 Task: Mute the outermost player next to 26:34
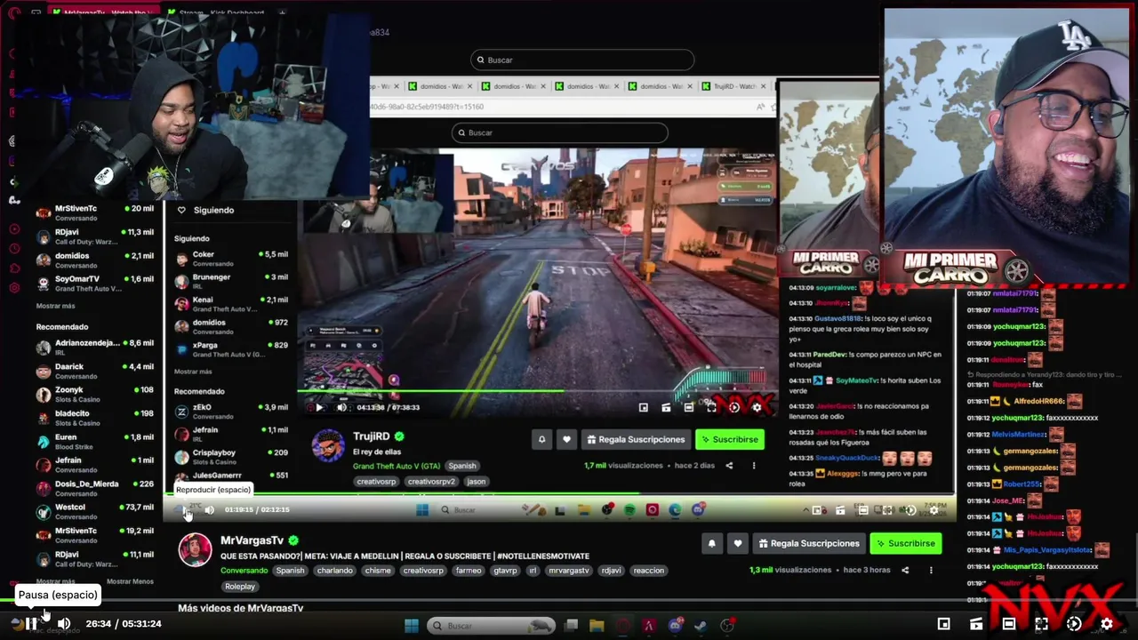click(x=64, y=624)
